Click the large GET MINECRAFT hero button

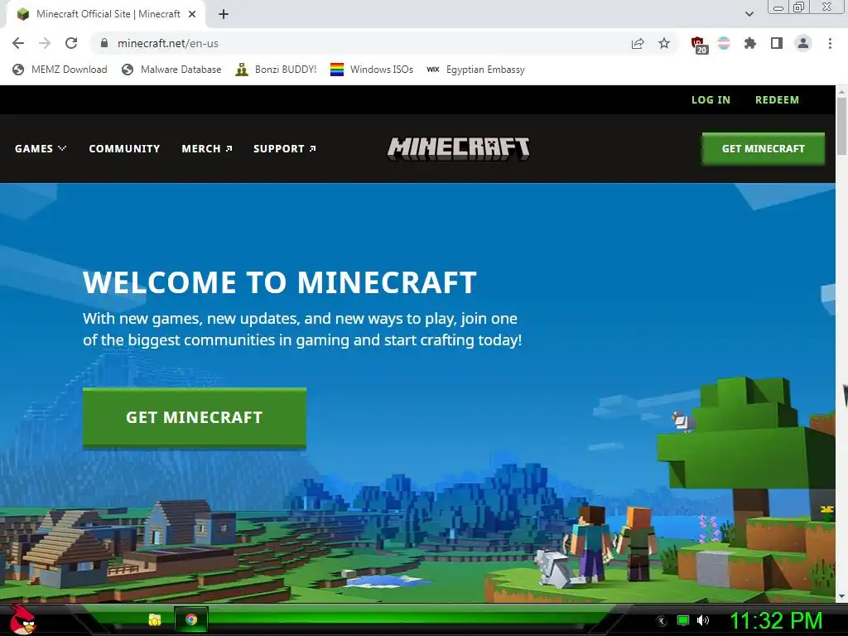(195, 417)
